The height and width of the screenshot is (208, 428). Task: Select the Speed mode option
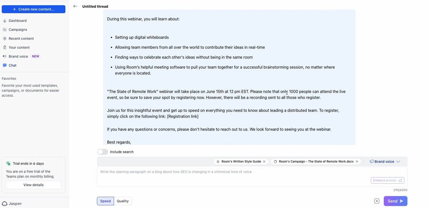click(x=106, y=201)
